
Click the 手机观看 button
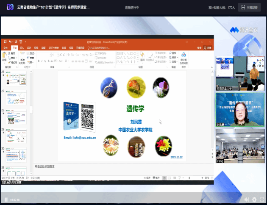249,7
